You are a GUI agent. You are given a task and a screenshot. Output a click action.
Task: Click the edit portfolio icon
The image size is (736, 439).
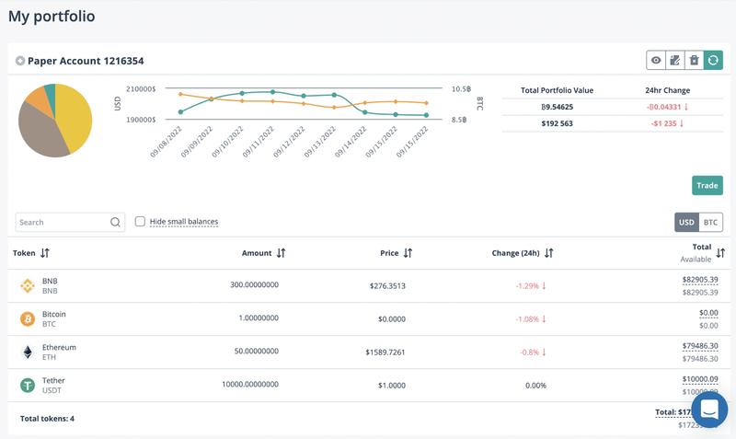point(675,61)
